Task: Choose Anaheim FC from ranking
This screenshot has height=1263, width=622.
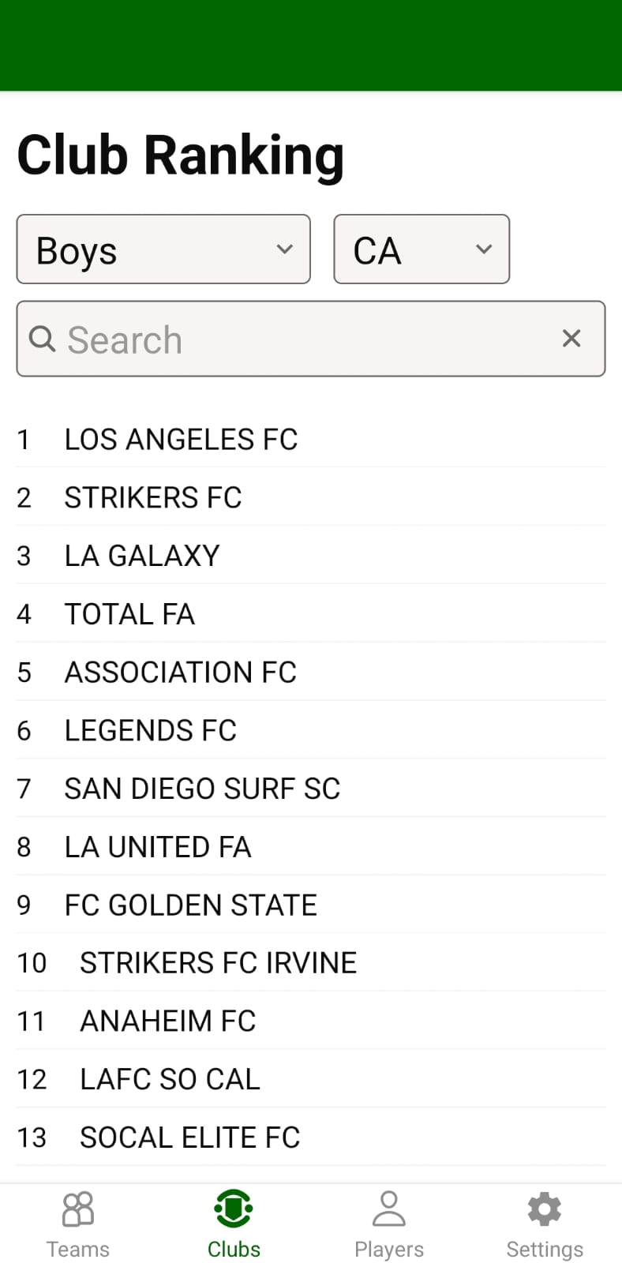Action: (167, 1021)
